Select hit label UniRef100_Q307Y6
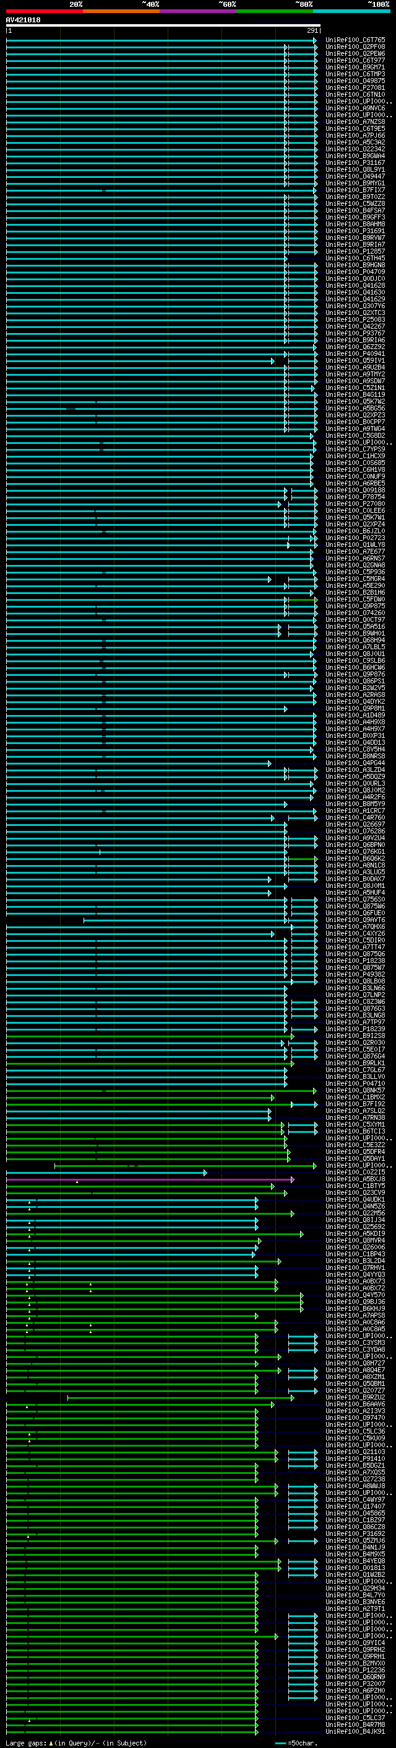This screenshot has width=396, height=1748. coord(355,306)
